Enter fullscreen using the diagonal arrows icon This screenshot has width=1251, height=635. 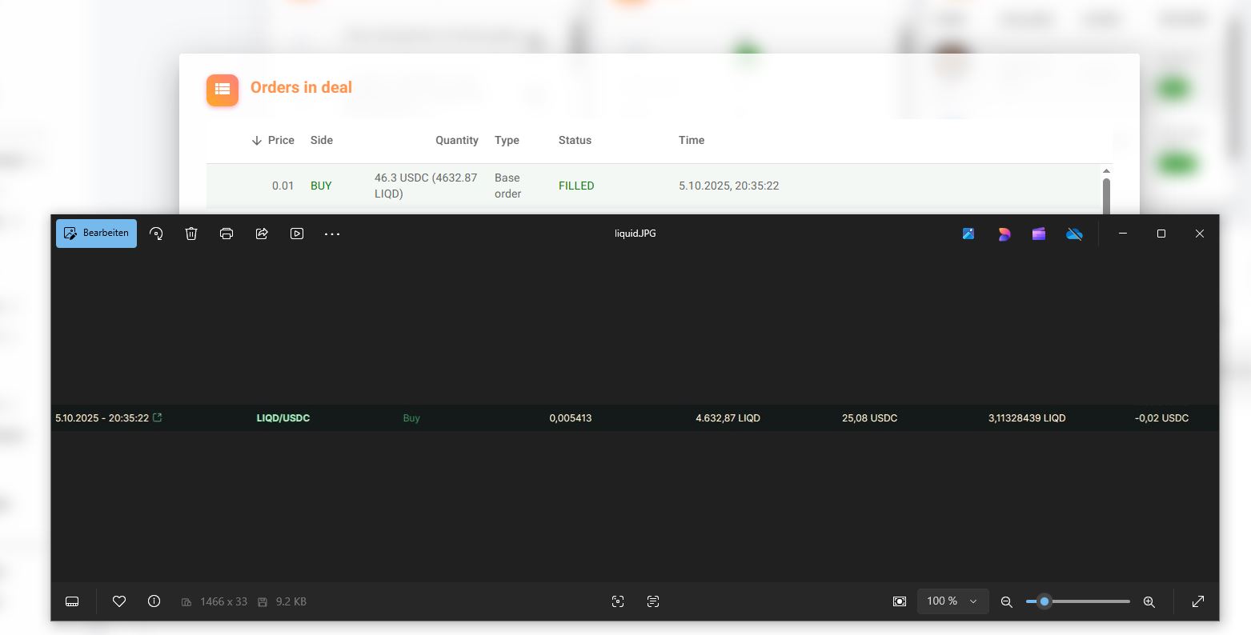1197,601
